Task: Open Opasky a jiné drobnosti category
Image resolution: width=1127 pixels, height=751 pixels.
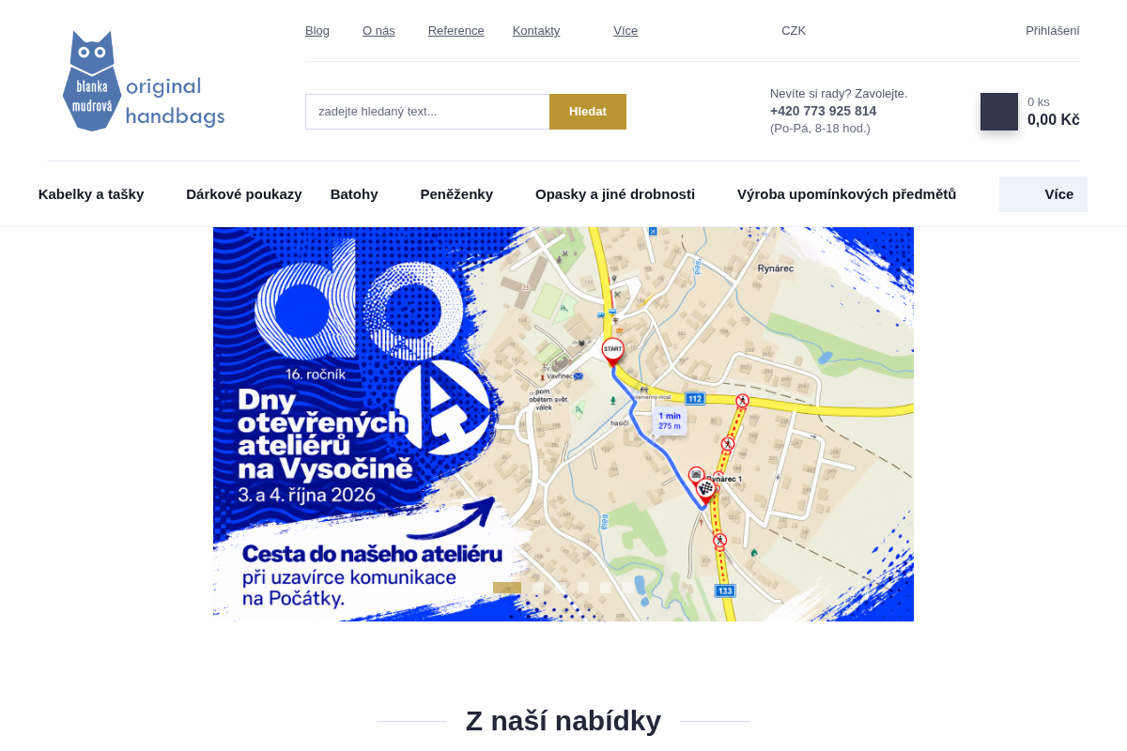Action: pyautogui.click(x=615, y=194)
